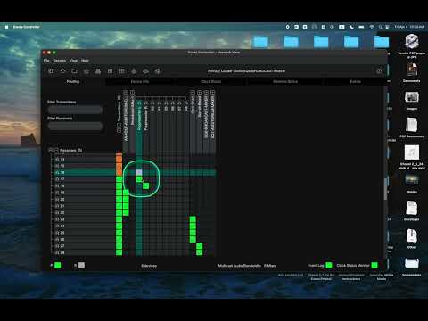Open the Help menu
The image size is (428, 321).
[85, 61]
